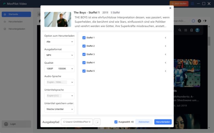Open the user profile avatar icon
This screenshot has width=214, height=133.
[x=197, y=30]
